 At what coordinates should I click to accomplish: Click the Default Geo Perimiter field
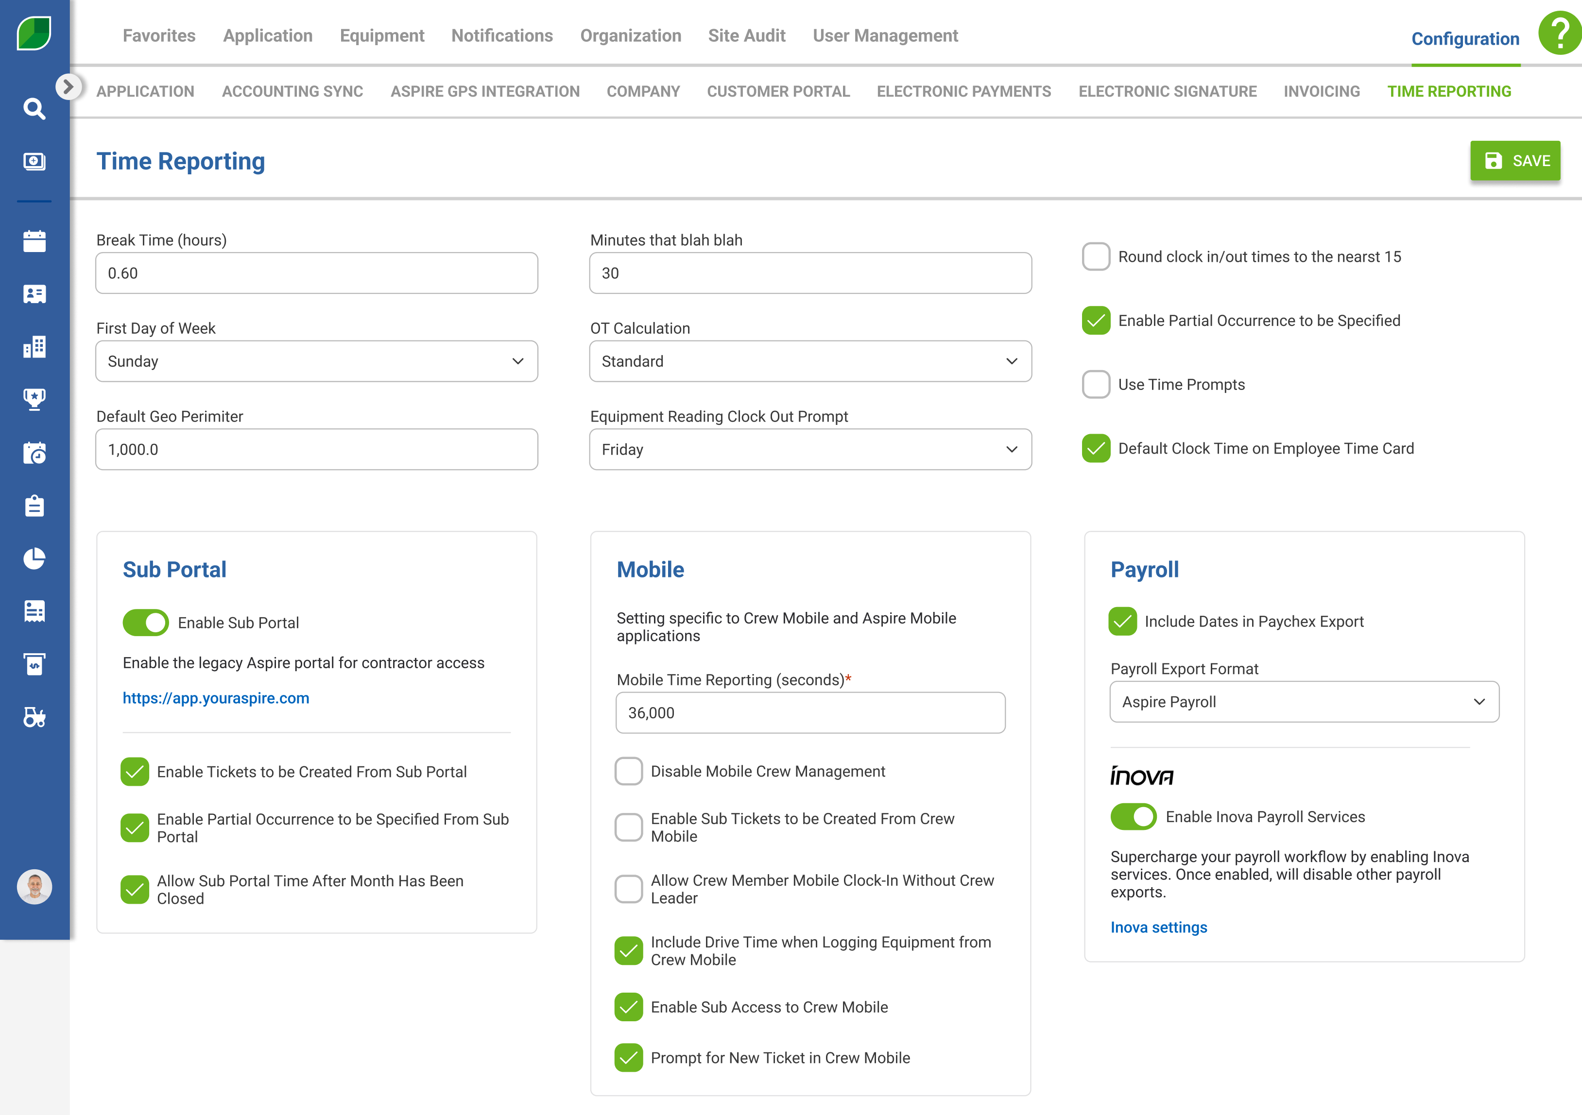317,450
